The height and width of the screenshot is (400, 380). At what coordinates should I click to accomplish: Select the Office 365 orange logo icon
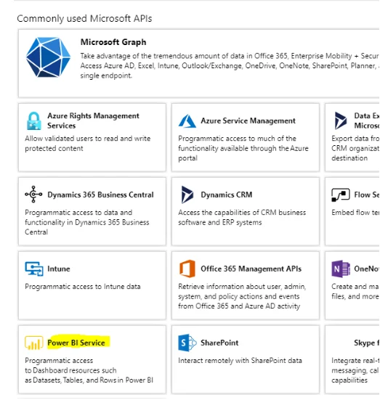pyautogui.click(x=187, y=269)
